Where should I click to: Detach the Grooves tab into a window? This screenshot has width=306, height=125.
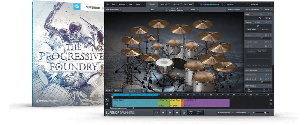coord(169,3)
